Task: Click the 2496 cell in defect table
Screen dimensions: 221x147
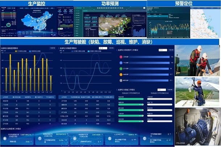Action: pos(17,109)
